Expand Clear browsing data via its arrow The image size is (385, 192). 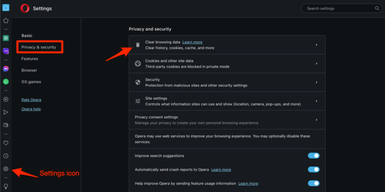click(x=316, y=45)
